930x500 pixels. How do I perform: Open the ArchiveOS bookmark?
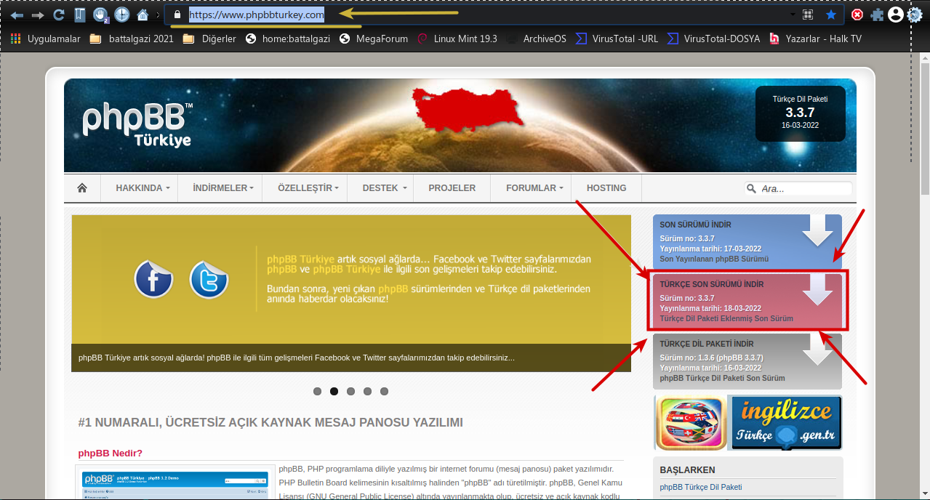(x=536, y=39)
